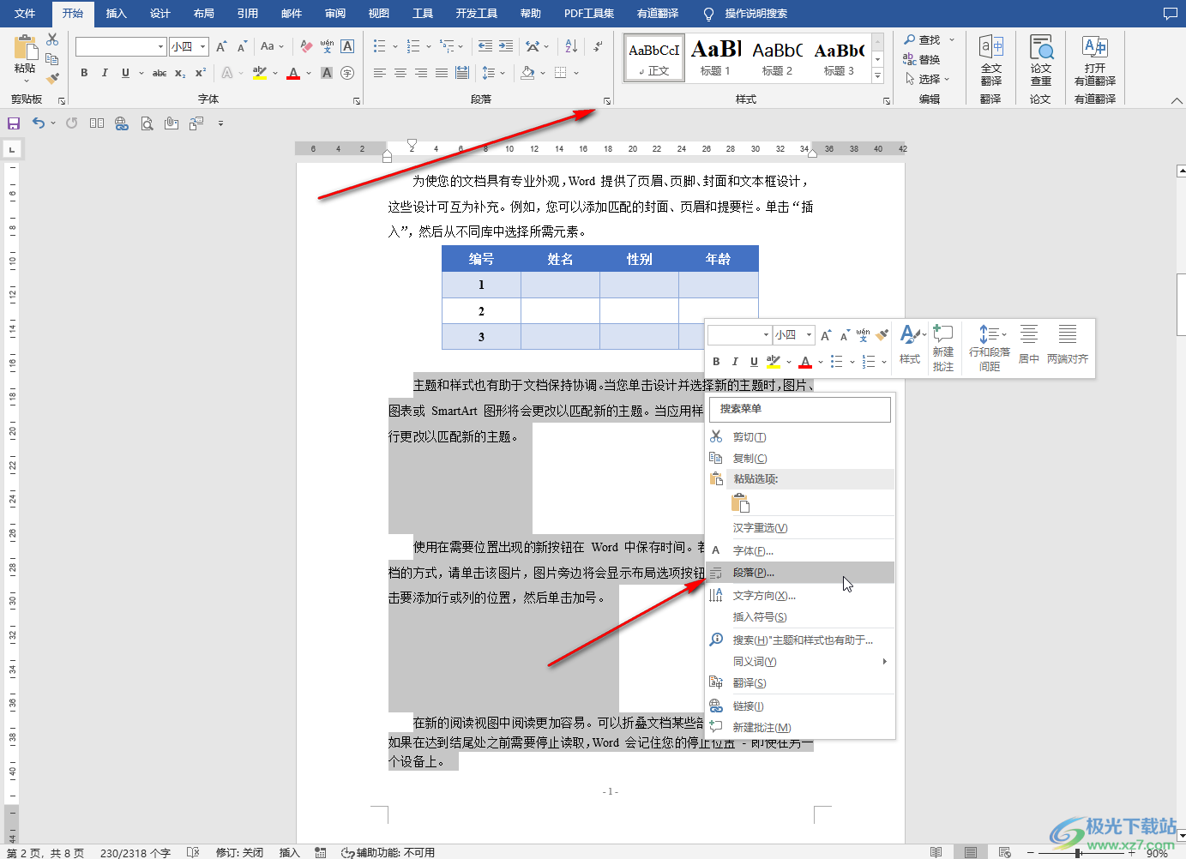Apply the Heading 2 style
This screenshot has width=1186, height=859.
click(x=777, y=57)
